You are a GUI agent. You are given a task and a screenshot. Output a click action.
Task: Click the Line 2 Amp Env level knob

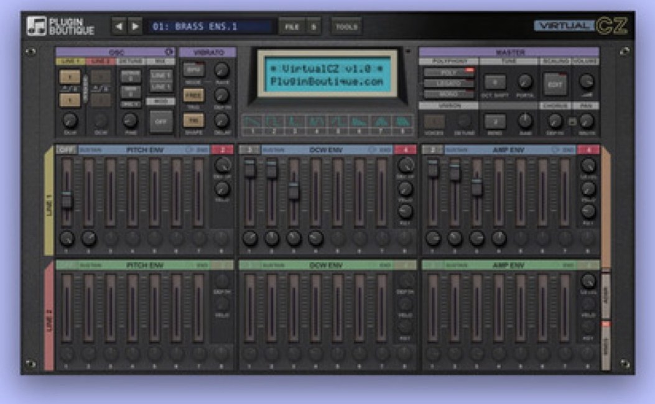(588, 281)
